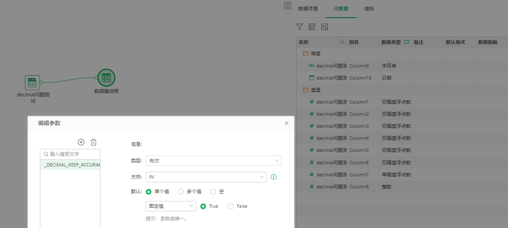Click 双精度浮点数 in the Column5 row
This screenshot has height=228, width=508.
pos(396,150)
